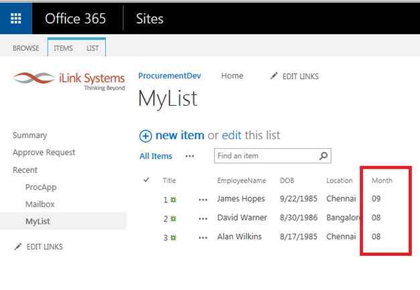
Task: Open the LIST ribbon tab
Action: pos(92,48)
